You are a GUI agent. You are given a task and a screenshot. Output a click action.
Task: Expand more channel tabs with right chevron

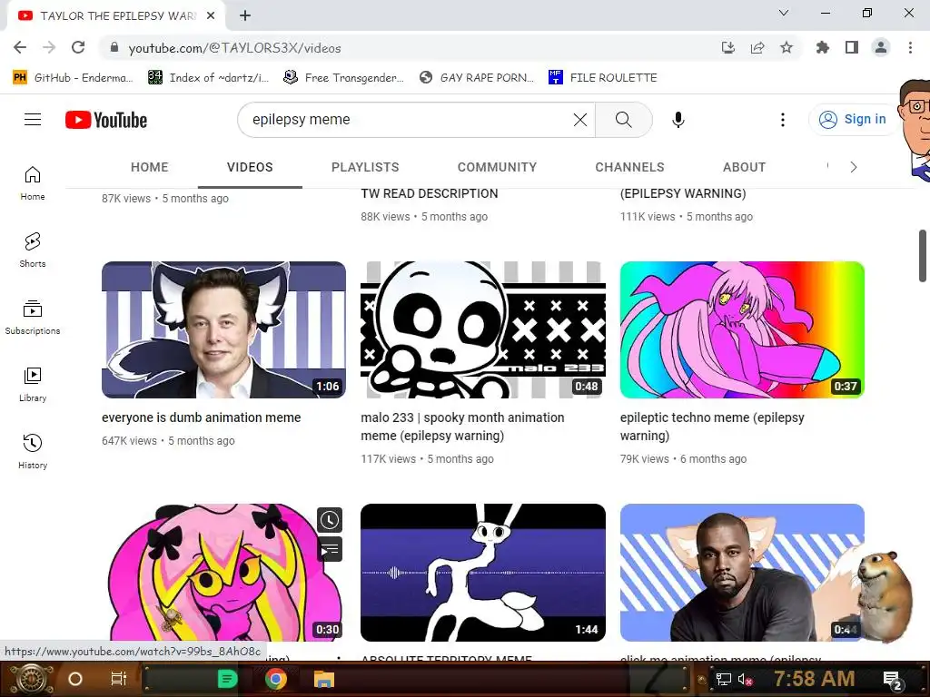(x=854, y=167)
